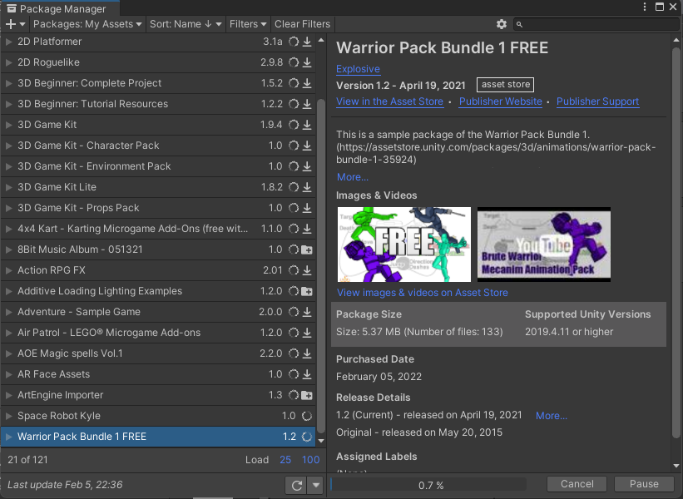Image resolution: width=683 pixels, height=499 pixels.
Task: Load 100 more packages
Action: [x=310, y=460]
